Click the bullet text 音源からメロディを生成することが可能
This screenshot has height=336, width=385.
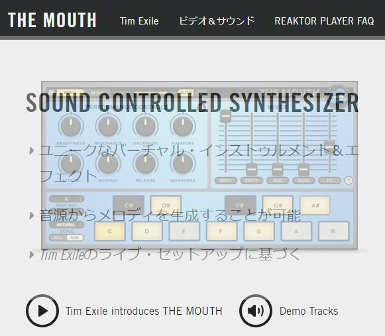click(170, 215)
